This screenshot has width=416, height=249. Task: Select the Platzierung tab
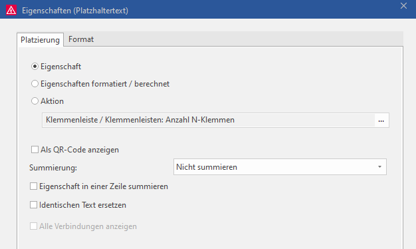tap(40, 40)
